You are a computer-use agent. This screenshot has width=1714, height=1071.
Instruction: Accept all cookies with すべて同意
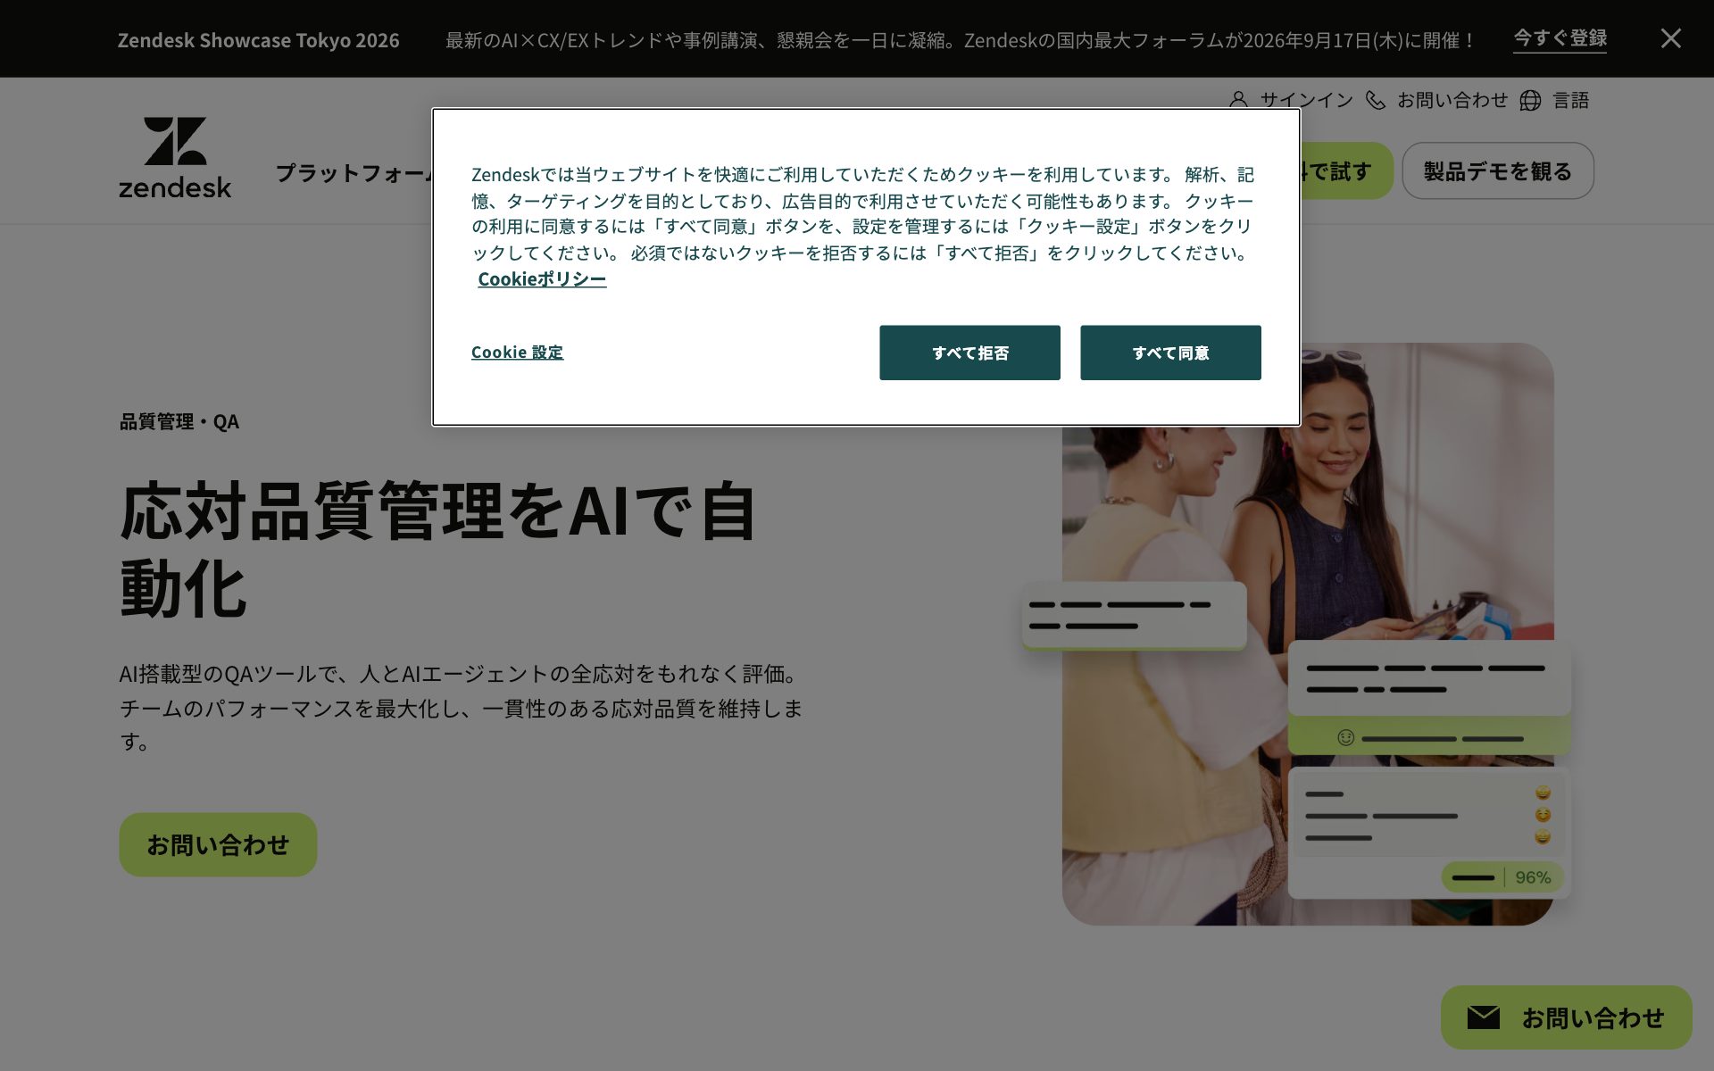(1170, 353)
